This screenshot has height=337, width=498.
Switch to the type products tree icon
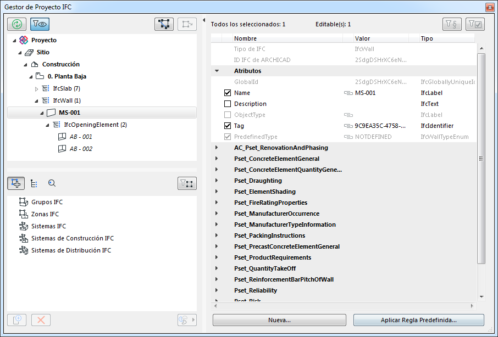(34, 183)
